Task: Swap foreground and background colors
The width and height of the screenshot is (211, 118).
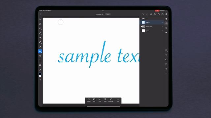Action: point(40,80)
